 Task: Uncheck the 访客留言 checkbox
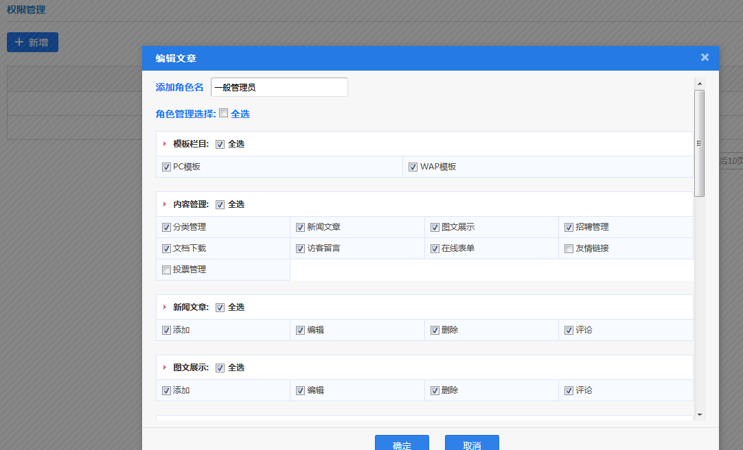tap(300, 249)
